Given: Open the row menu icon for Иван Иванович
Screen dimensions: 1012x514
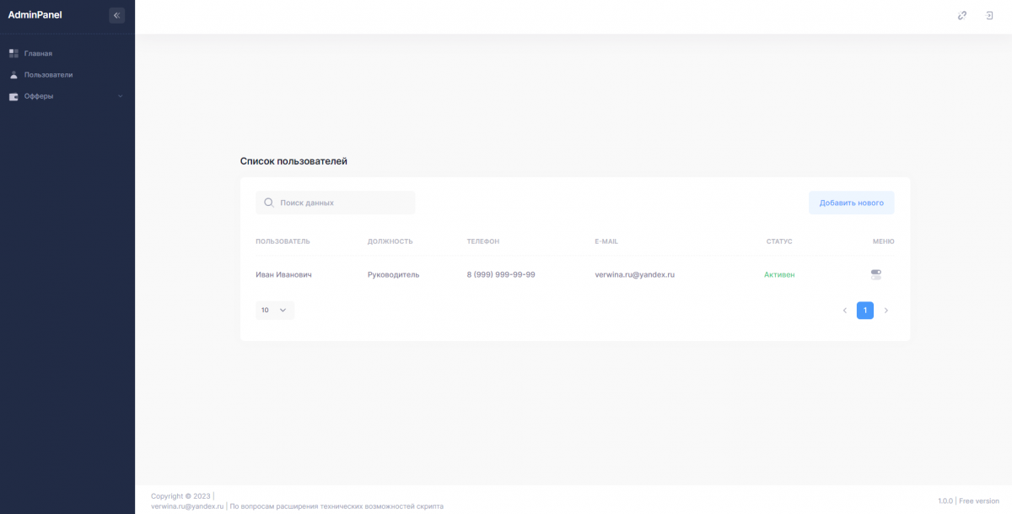Looking at the screenshot, I should [875, 274].
